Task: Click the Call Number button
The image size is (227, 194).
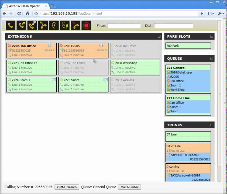Action: point(129,187)
